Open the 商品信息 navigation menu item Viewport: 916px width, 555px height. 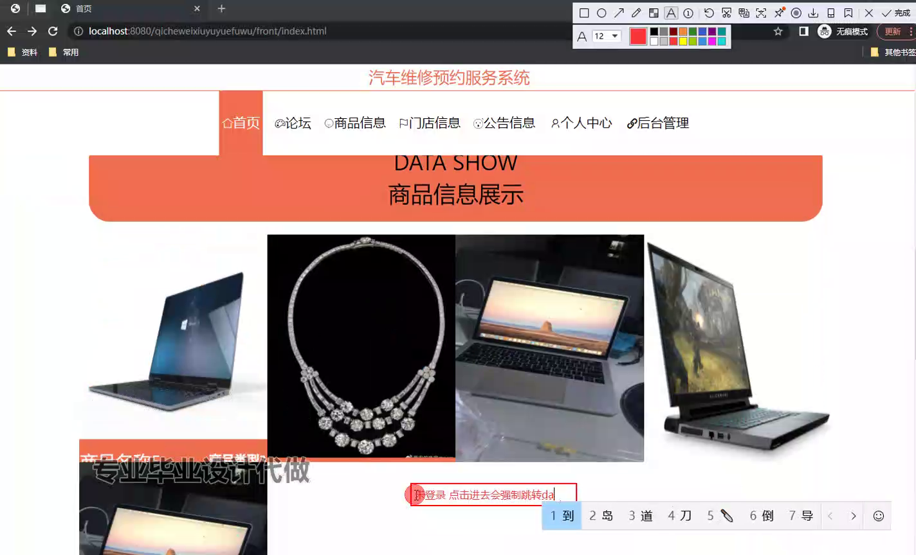click(x=355, y=123)
